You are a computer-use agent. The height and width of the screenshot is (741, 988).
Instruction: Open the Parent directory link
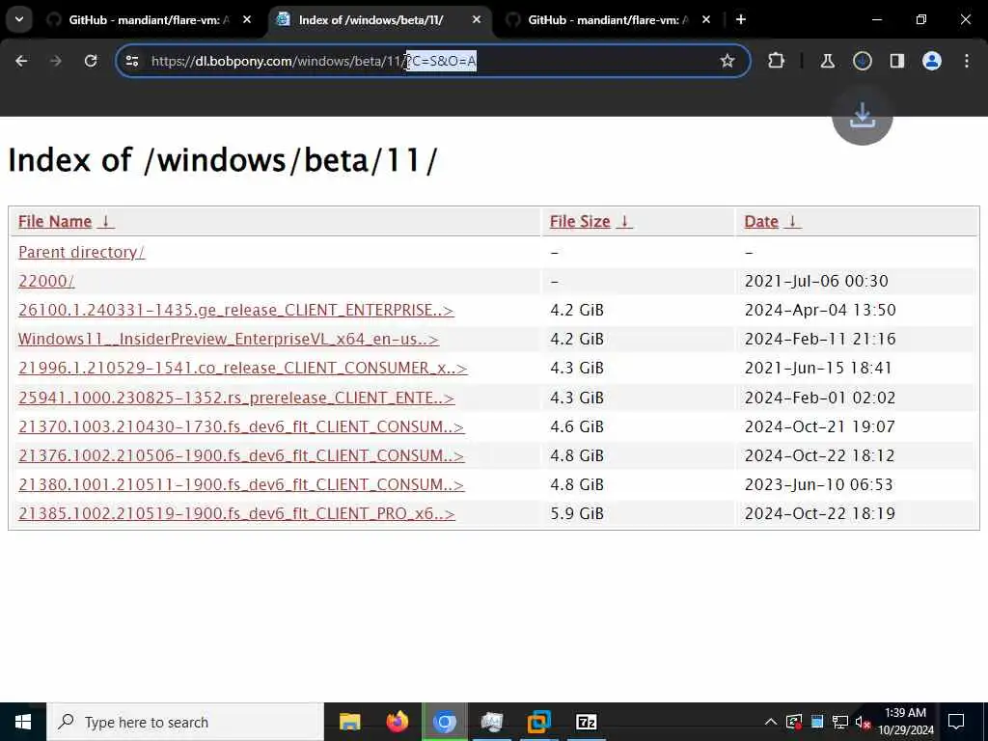[x=81, y=252]
